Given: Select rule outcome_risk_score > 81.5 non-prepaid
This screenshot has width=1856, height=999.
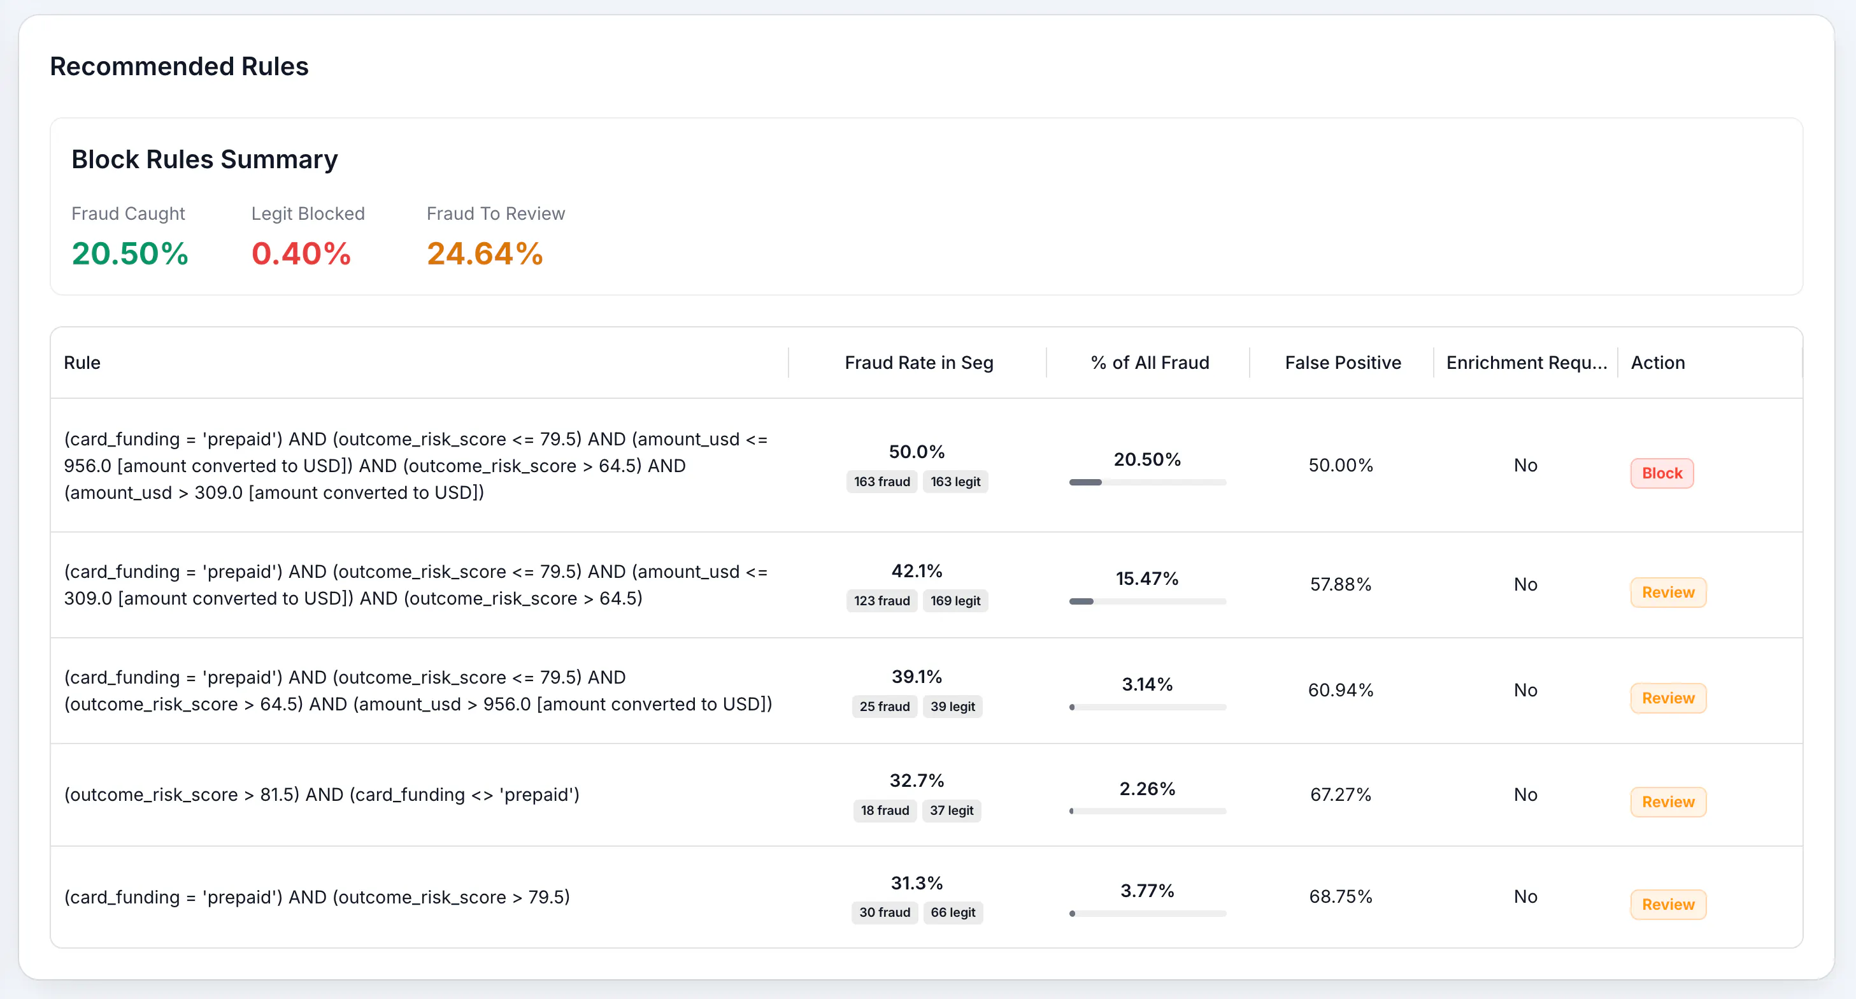Looking at the screenshot, I should pyautogui.click(x=322, y=794).
